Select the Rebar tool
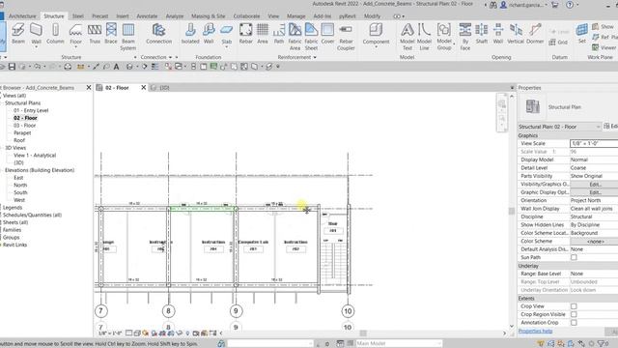 pos(246,34)
